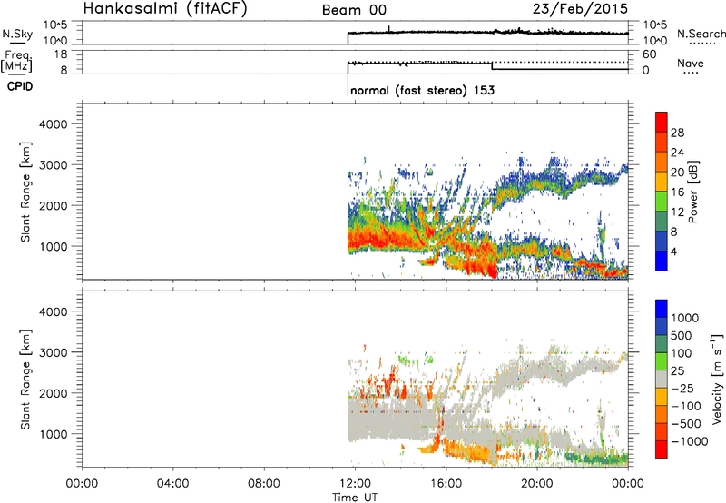
Task: Click the 60 tick on Nave axis
Action: (x=650, y=54)
